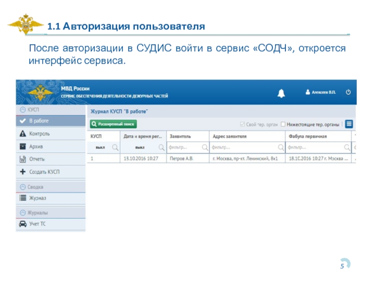Screen dimensions: 375x281
Task: Collapse the КУСП sidebar section
Action: (x=22, y=110)
